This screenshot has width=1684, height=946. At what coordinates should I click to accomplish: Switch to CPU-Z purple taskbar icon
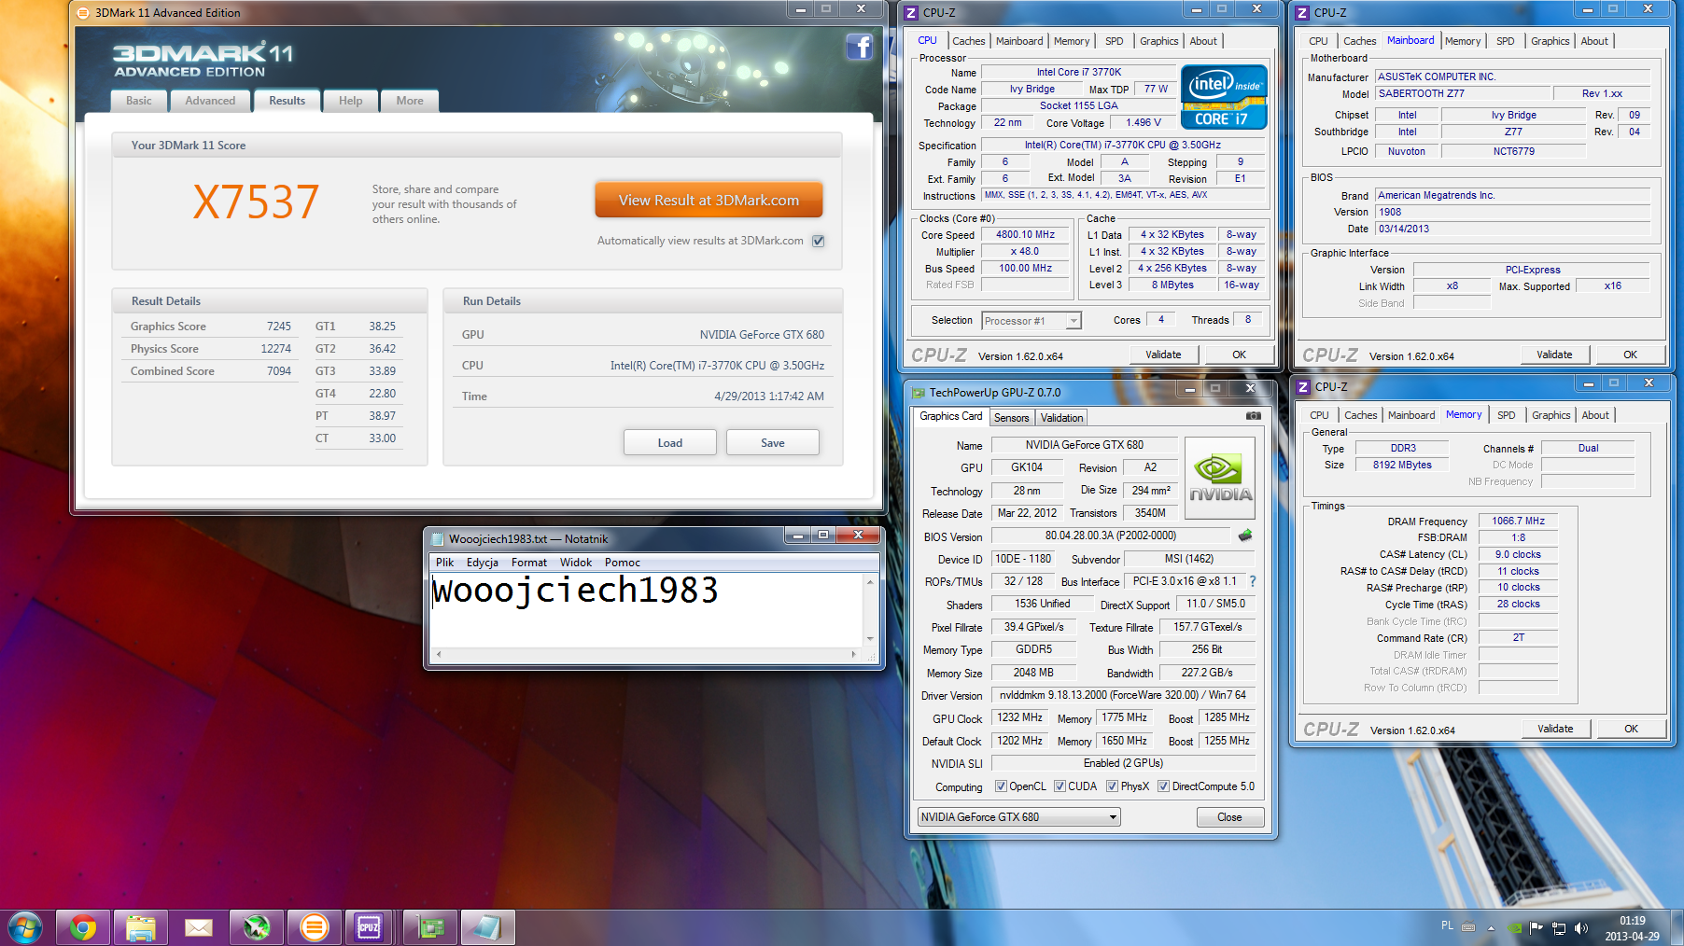pyautogui.click(x=370, y=927)
